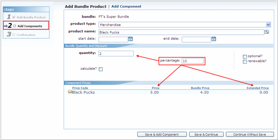Click the percentage input field
Image resolution: width=278 pixels, height=140 pixels.
[193, 61]
